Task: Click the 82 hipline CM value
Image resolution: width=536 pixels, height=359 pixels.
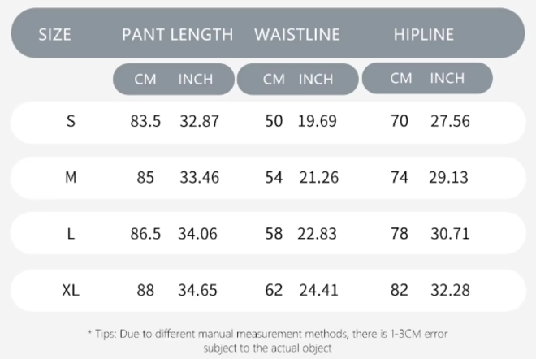Action: (x=399, y=290)
